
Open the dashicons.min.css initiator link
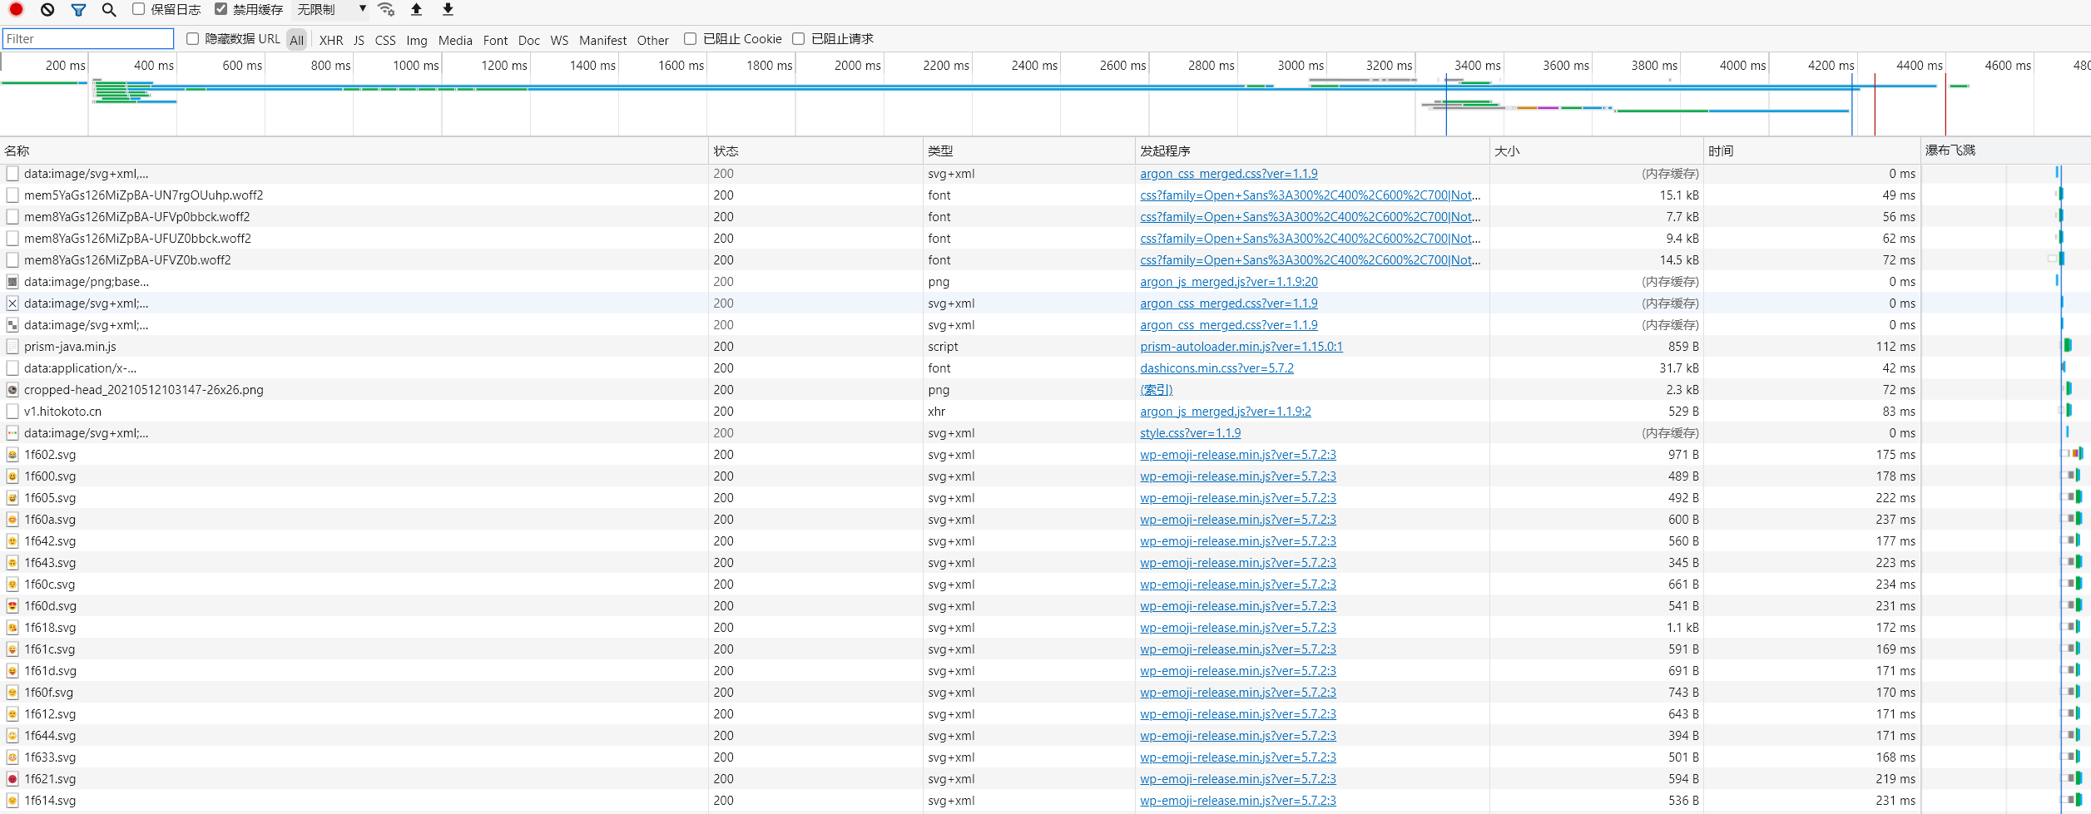pos(1216,368)
